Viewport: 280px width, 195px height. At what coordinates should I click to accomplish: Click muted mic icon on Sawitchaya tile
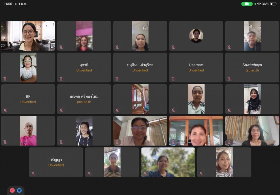[229, 79]
